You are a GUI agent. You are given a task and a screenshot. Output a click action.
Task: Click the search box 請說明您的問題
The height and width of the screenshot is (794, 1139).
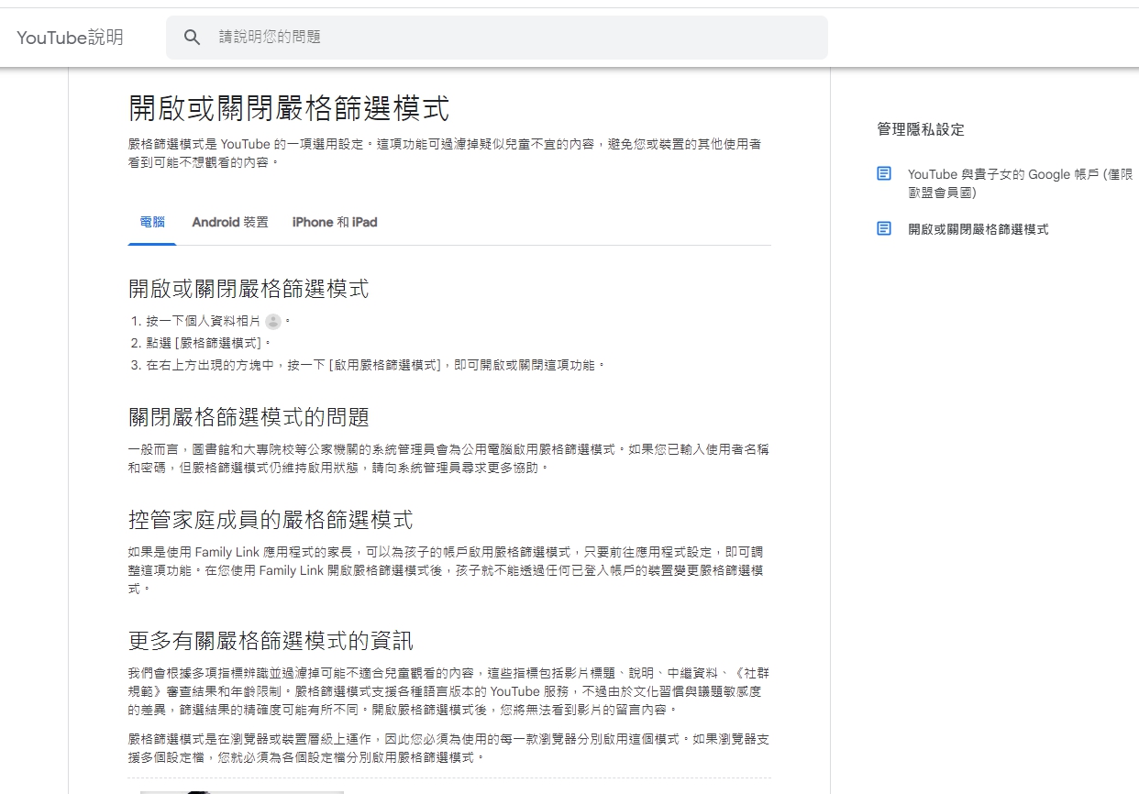tap(497, 38)
